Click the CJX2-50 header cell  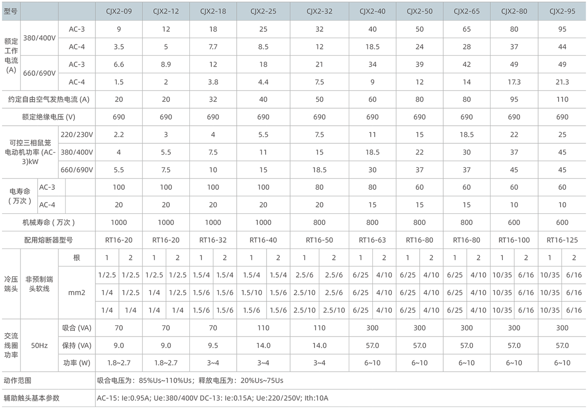[x=420, y=9]
